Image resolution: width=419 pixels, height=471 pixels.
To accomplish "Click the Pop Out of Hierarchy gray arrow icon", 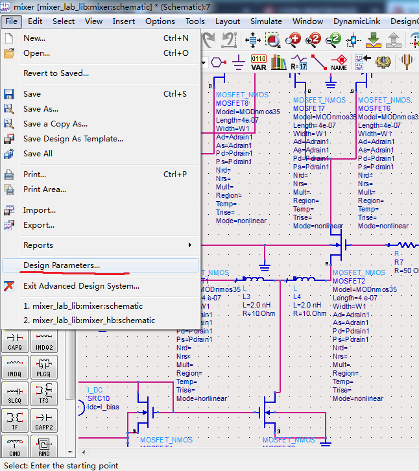I will [394, 40].
